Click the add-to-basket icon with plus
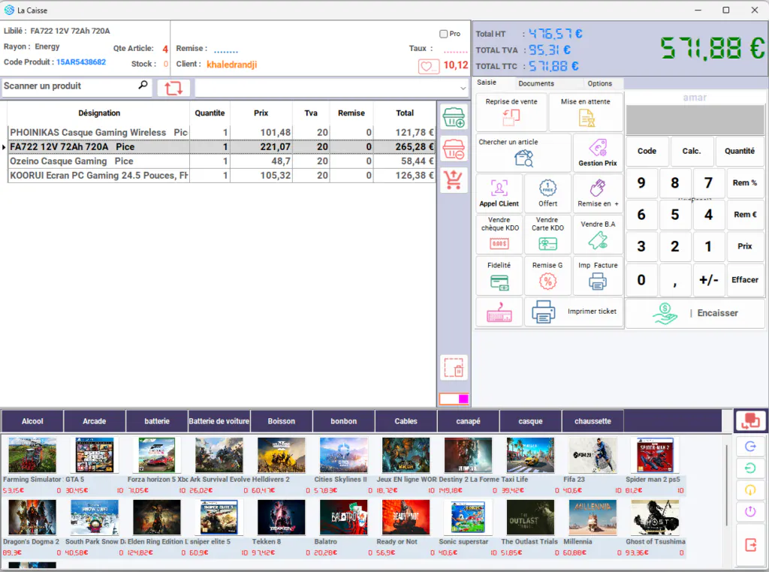The height and width of the screenshot is (572, 769). click(454, 118)
